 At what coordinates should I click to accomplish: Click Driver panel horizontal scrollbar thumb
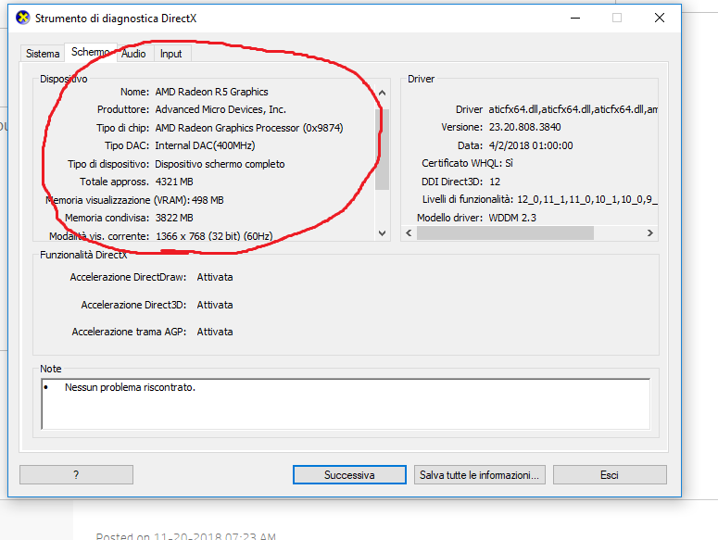tap(505, 232)
